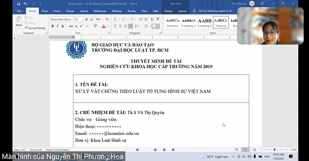Click the ruler tab selector box
This screenshot has height=161, width=309.
(15, 37)
